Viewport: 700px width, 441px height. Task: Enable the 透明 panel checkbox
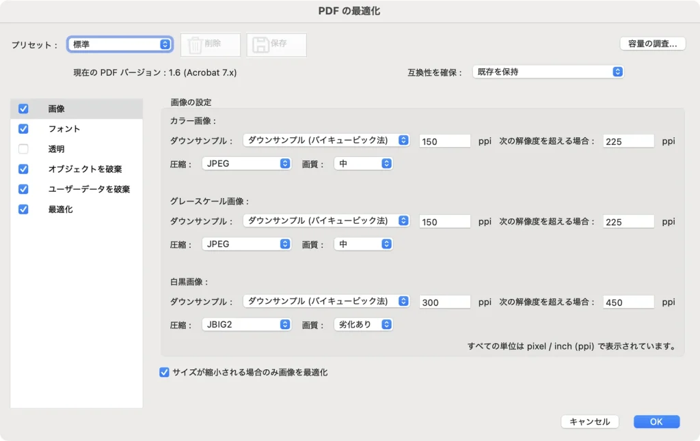(x=23, y=149)
